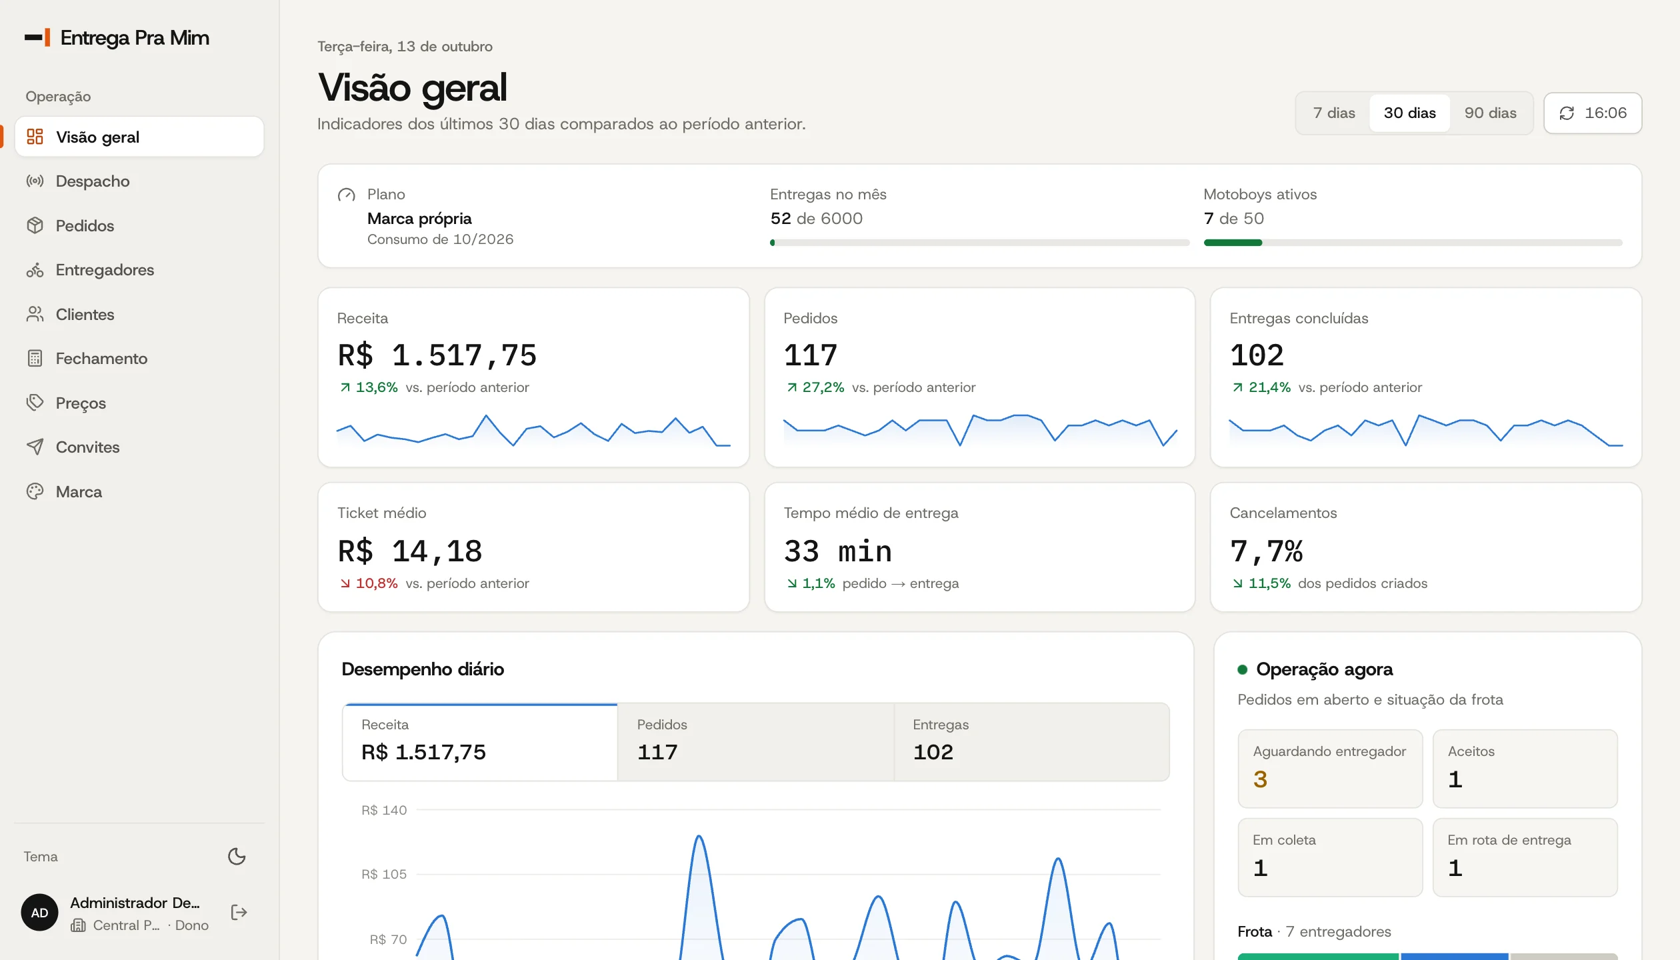
Task: Click the Convites paper plane icon
Action: click(35, 447)
